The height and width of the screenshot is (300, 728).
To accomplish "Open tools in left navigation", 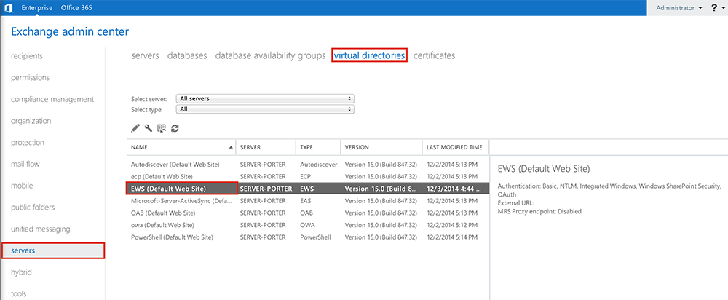I will pos(19,294).
